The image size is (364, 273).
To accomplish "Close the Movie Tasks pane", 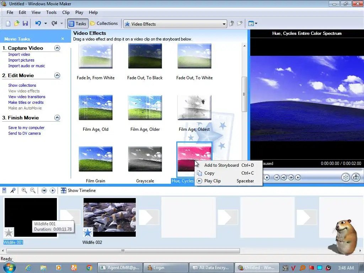I will coord(63,39).
